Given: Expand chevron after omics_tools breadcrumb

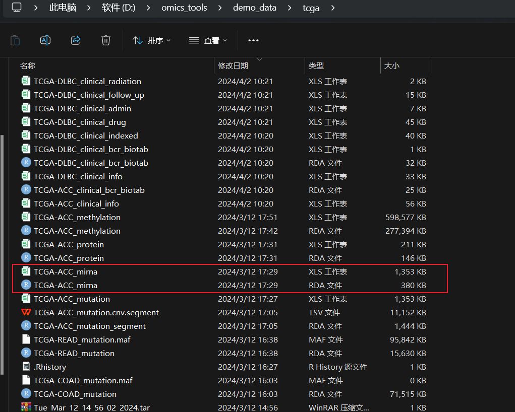Looking at the screenshot, I should point(220,8).
